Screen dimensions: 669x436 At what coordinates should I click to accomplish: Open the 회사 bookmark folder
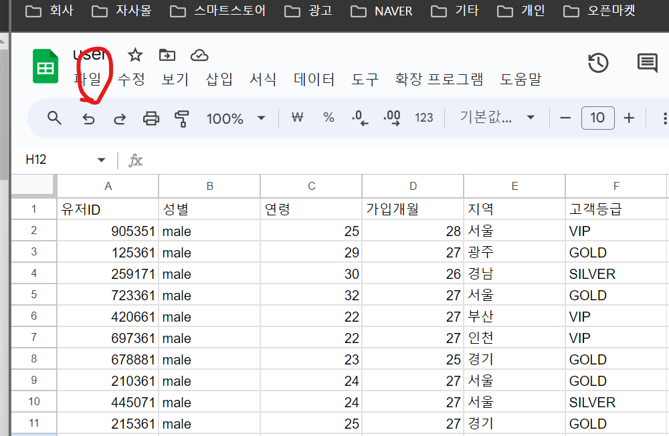tap(50, 11)
